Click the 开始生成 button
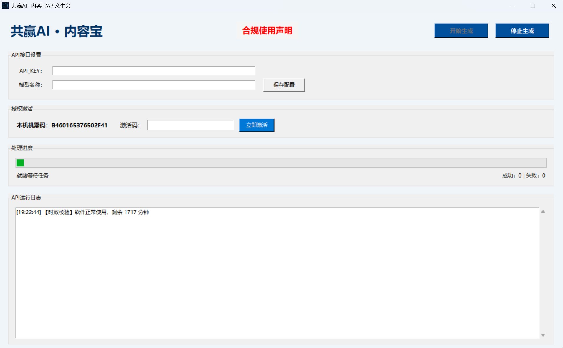This screenshot has height=348, width=563. (x=461, y=31)
